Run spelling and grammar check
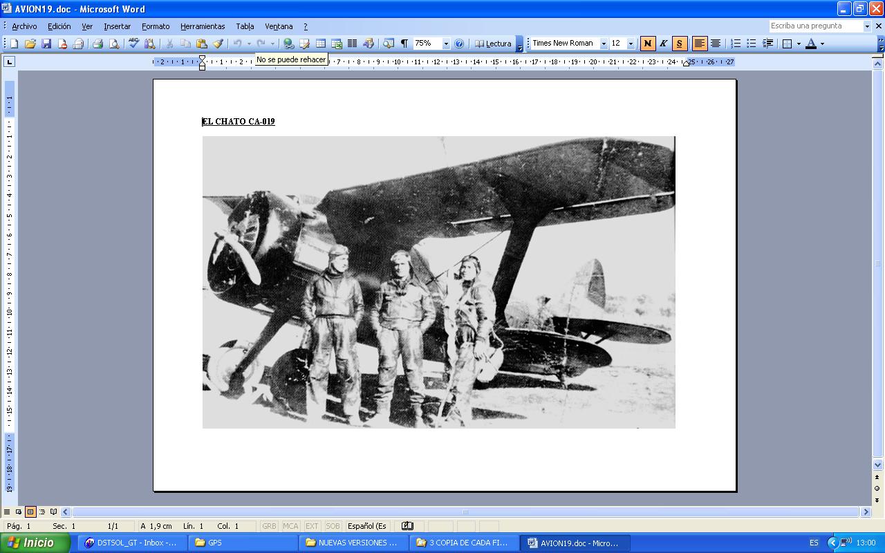The height and width of the screenshot is (553, 885). click(133, 44)
